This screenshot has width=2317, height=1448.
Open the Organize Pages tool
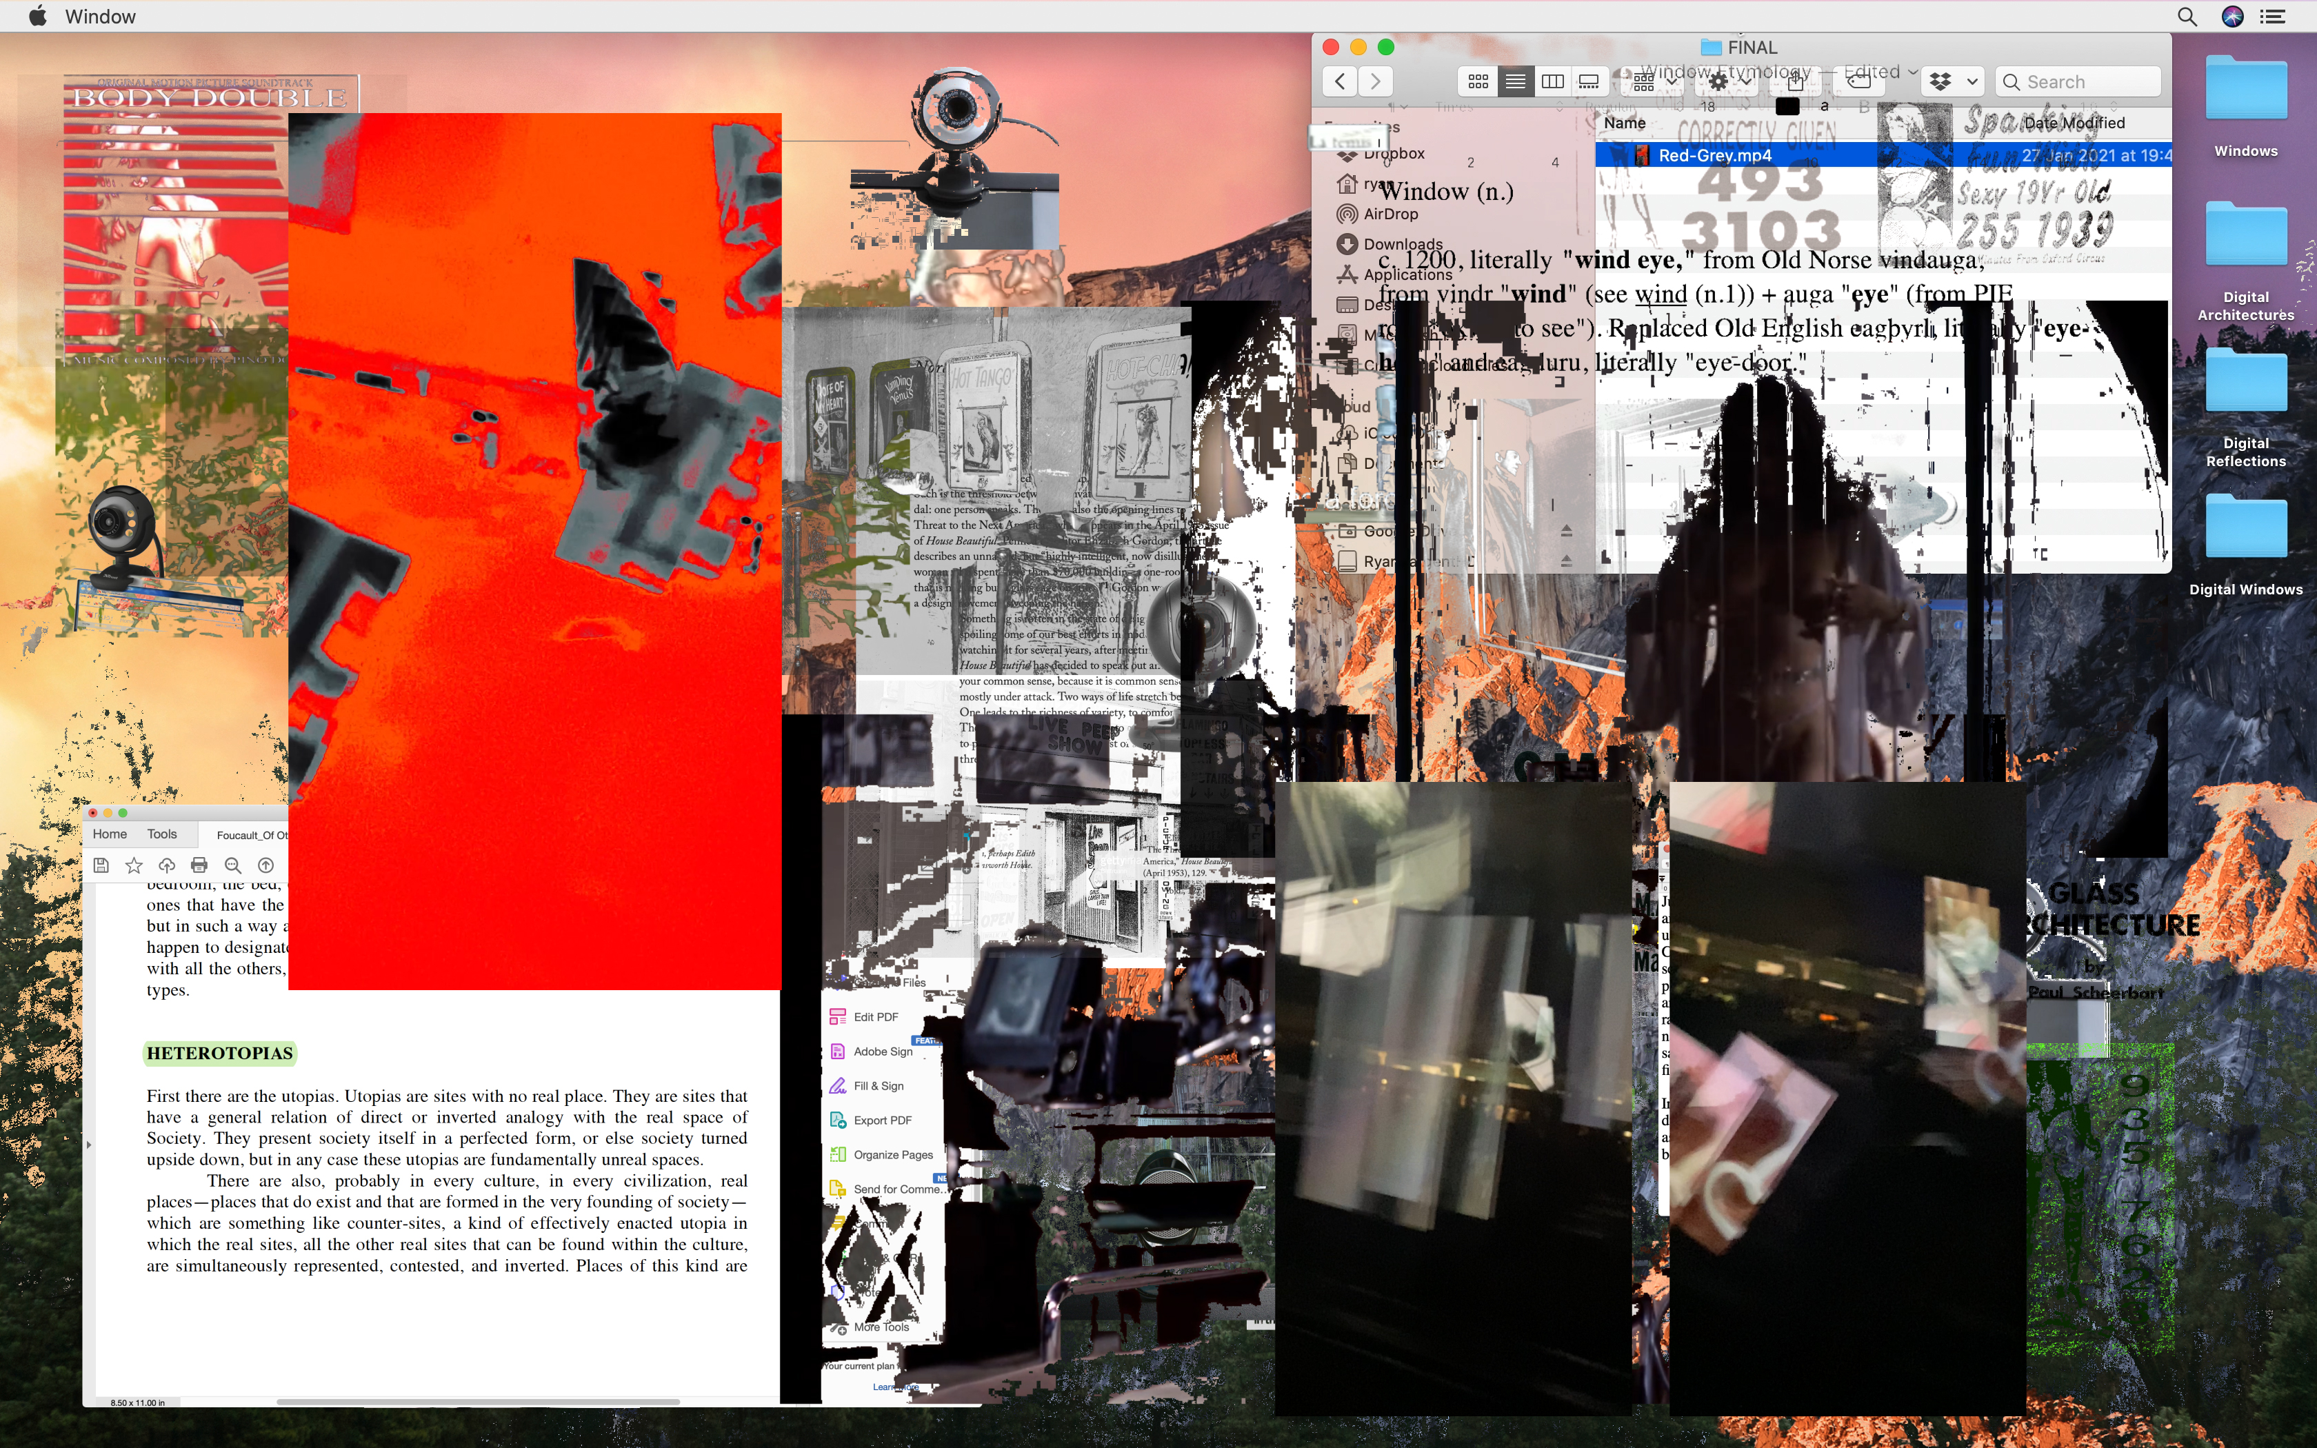click(881, 1154)
